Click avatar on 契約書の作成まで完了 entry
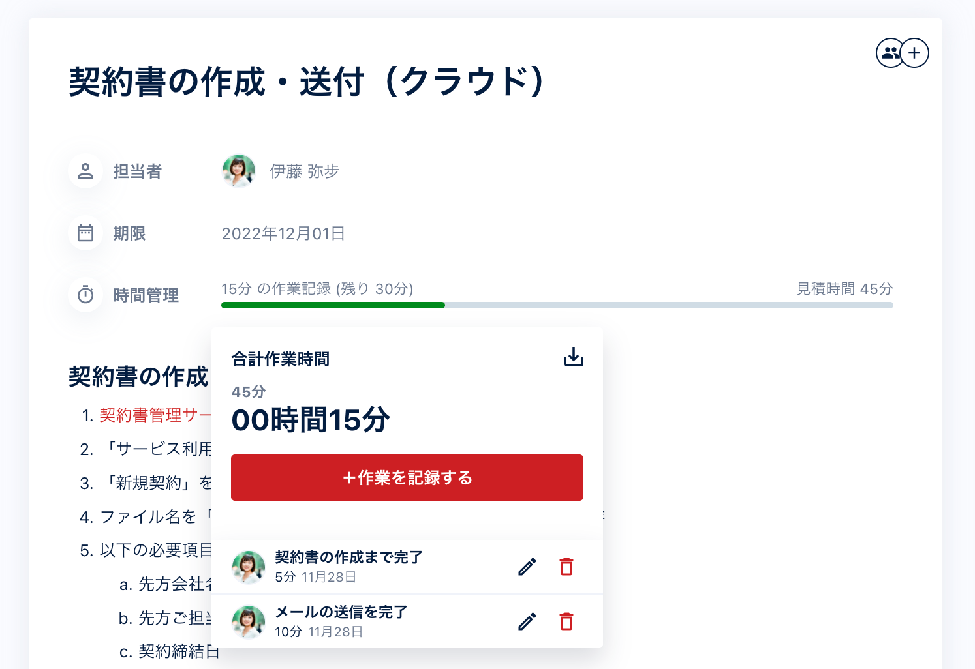 coord(249,567)
